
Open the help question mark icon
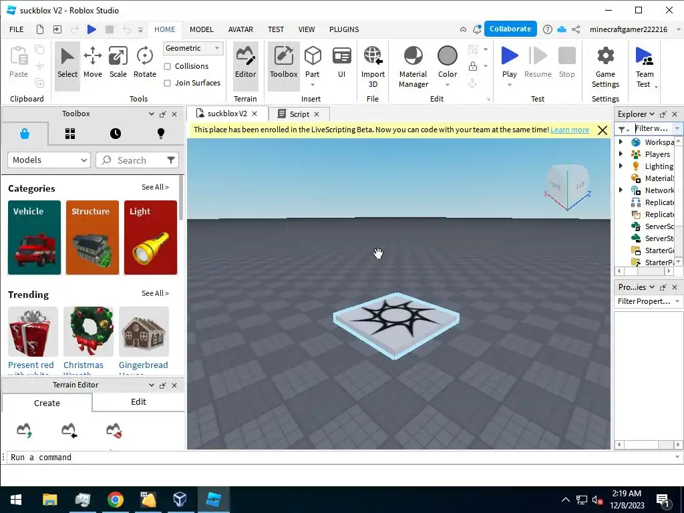[x=547, y=29]
